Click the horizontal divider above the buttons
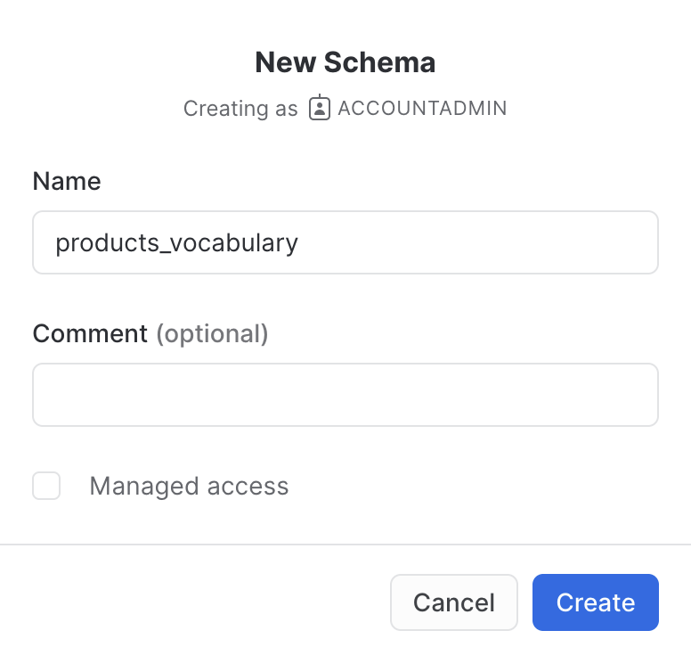 [345, 544]
